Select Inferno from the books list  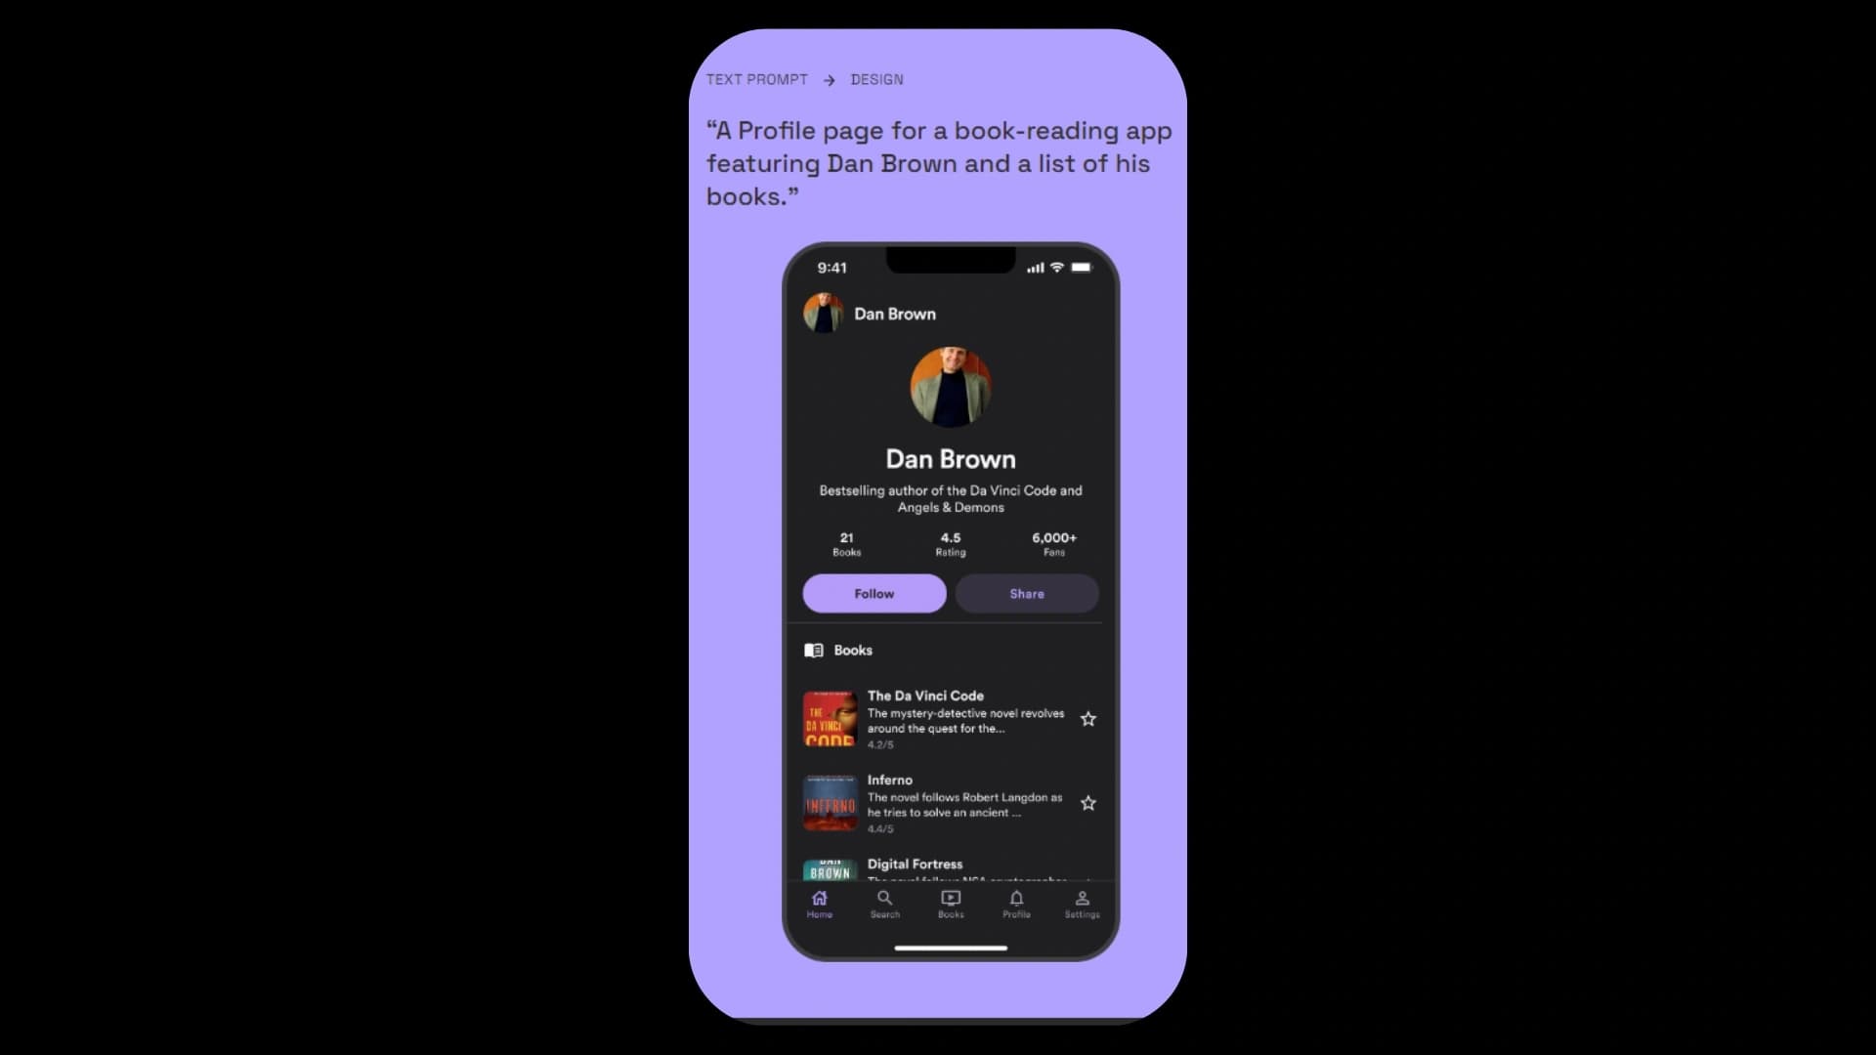point(950,803)
